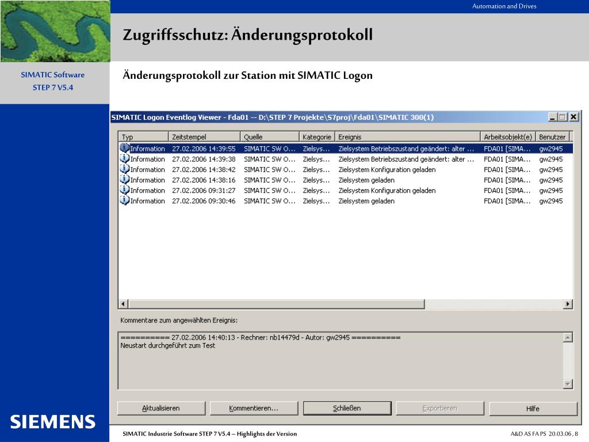The width and height of the screenshot is (589, 442).
Task: Click 'Zielsystem geladen' event at 14:38:16
Action: pos(366,180)
